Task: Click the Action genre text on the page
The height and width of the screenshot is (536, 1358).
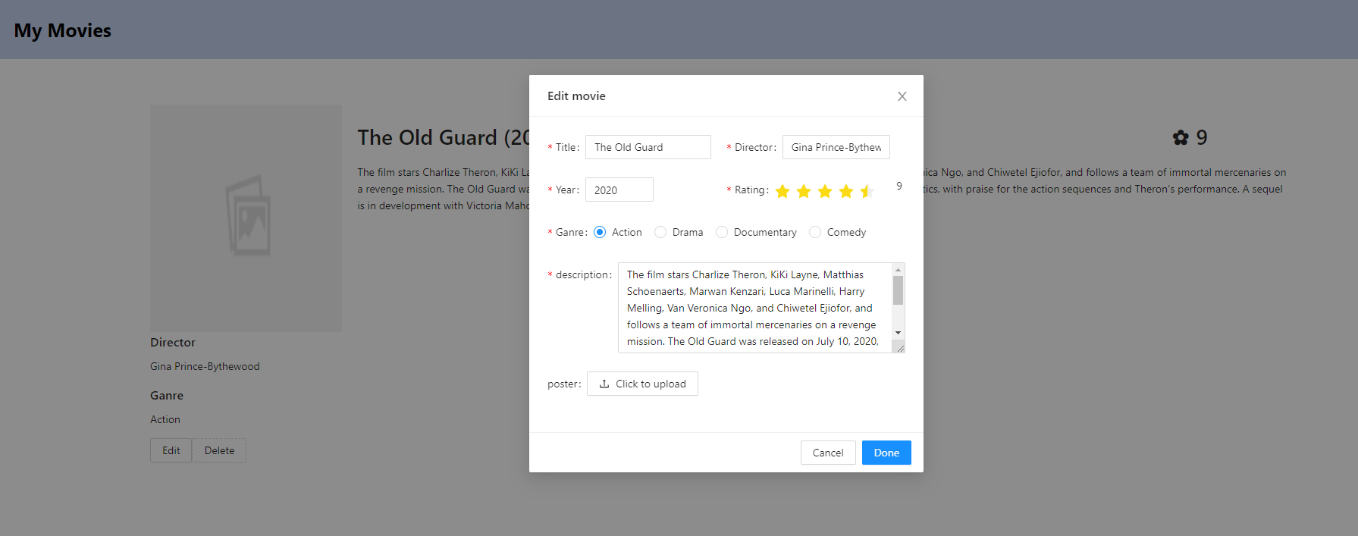Action: 165,419
